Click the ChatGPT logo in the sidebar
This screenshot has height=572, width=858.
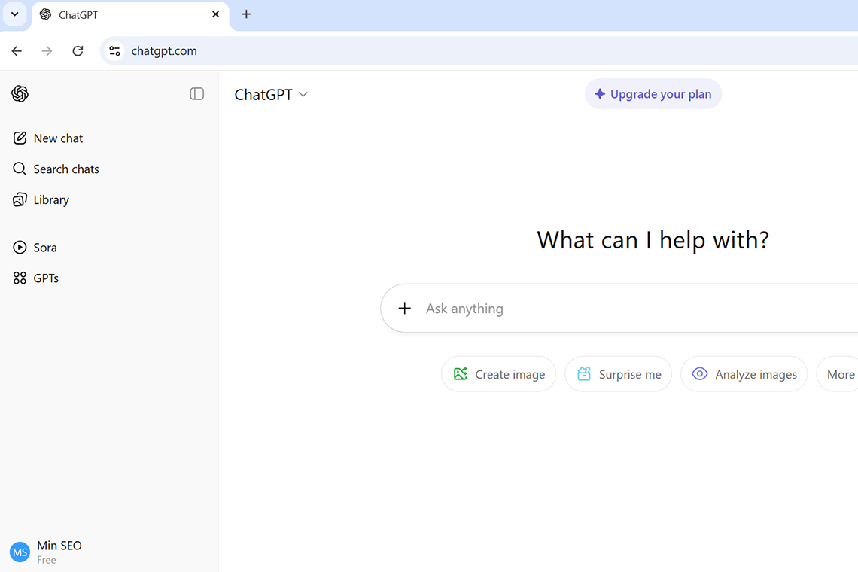20,94
